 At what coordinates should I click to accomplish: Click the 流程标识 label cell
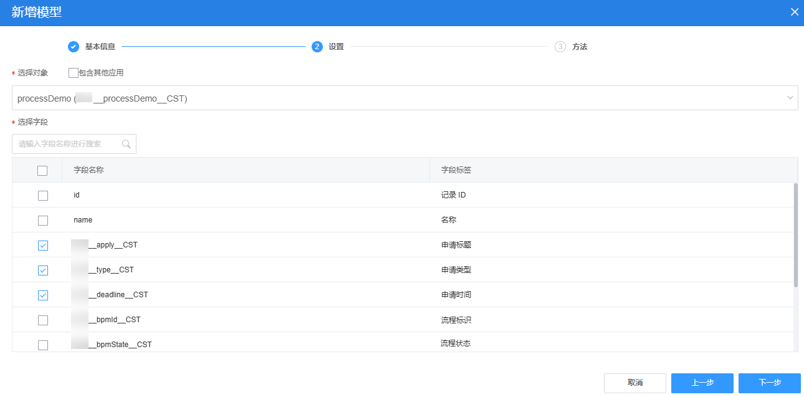tap(456, 320)
